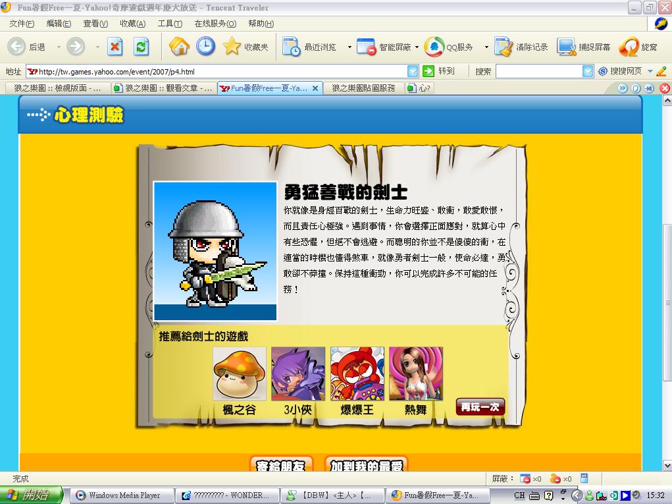Open the 在线服务(O) menu

pyautogui.click(x=215, y=24)
